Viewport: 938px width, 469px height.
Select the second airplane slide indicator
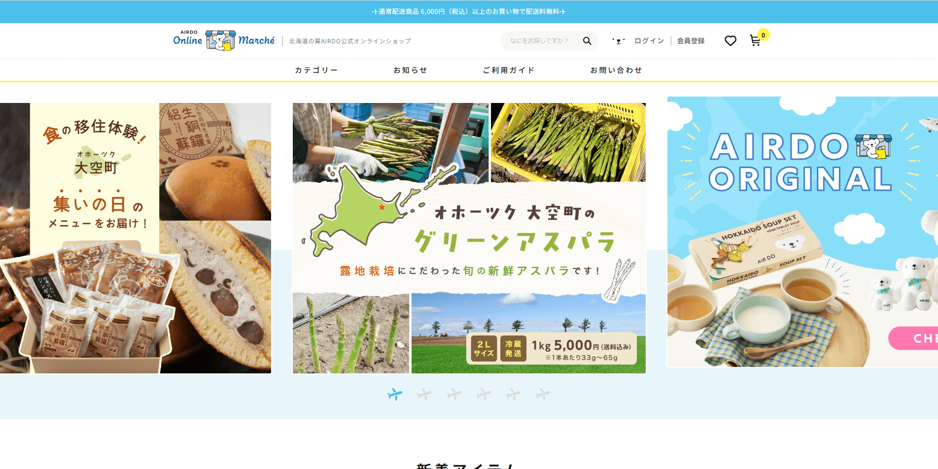(424, 394)
